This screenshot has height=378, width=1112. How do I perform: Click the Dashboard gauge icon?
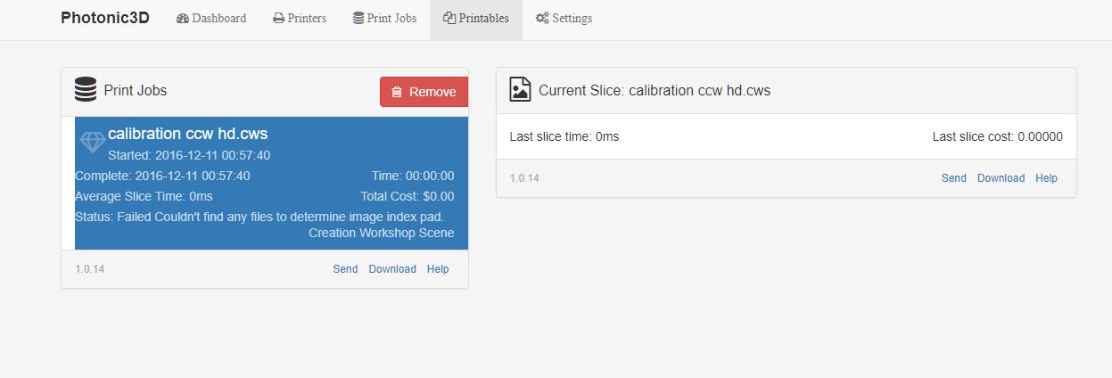point(183,19)
